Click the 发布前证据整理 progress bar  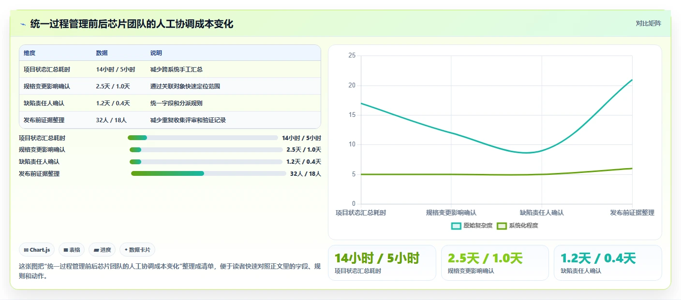coord(208,173)
